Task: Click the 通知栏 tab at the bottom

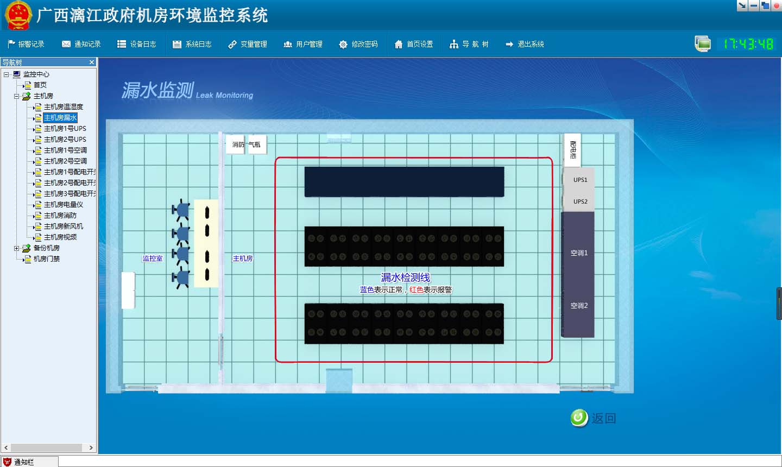Action: 29,462
